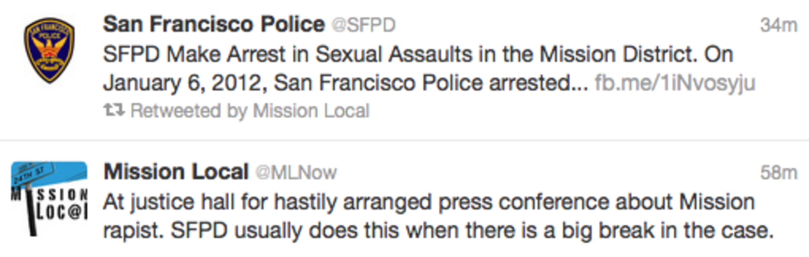This screenshot has height=257, width=809.
Task: Open the 58m timestamp
Action: tap(778, 173)
